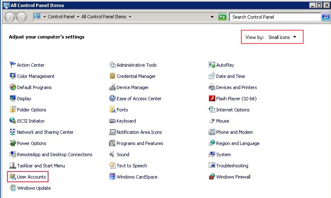Click the Text to Speech icon
The width and height of the screenshot is (331, 198).
tap(112, 165)
